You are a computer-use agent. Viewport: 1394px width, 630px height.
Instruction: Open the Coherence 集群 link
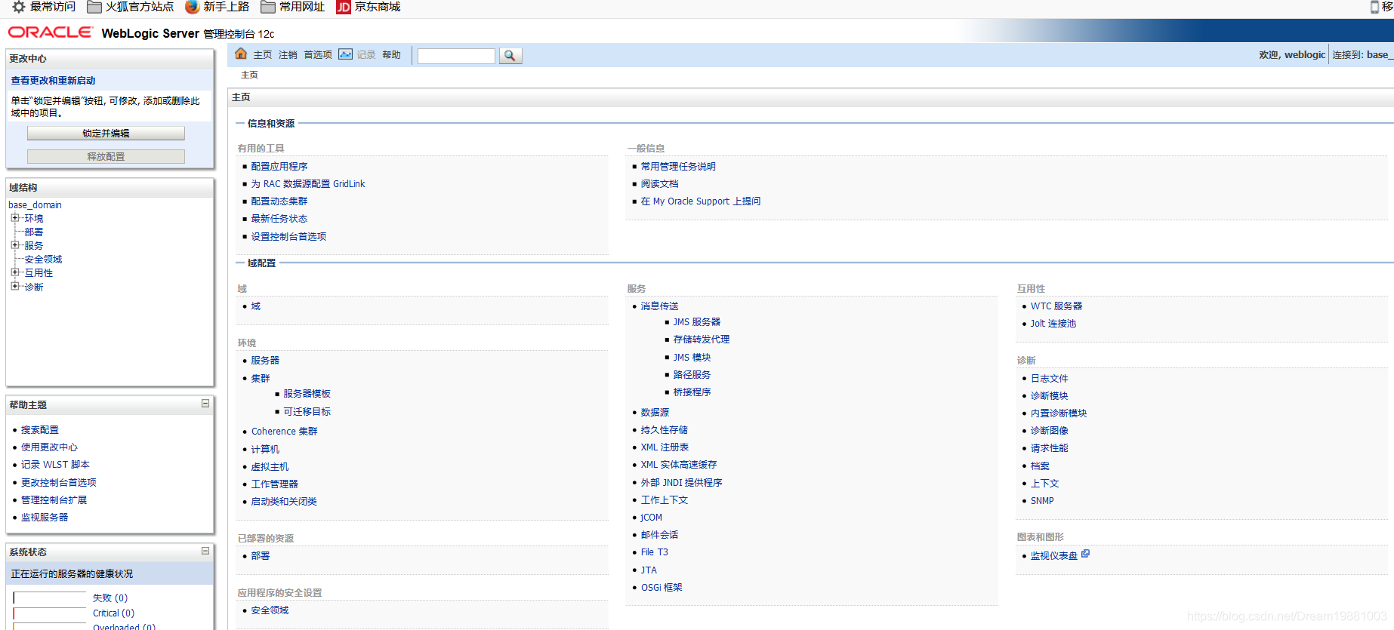click(285, 431)
